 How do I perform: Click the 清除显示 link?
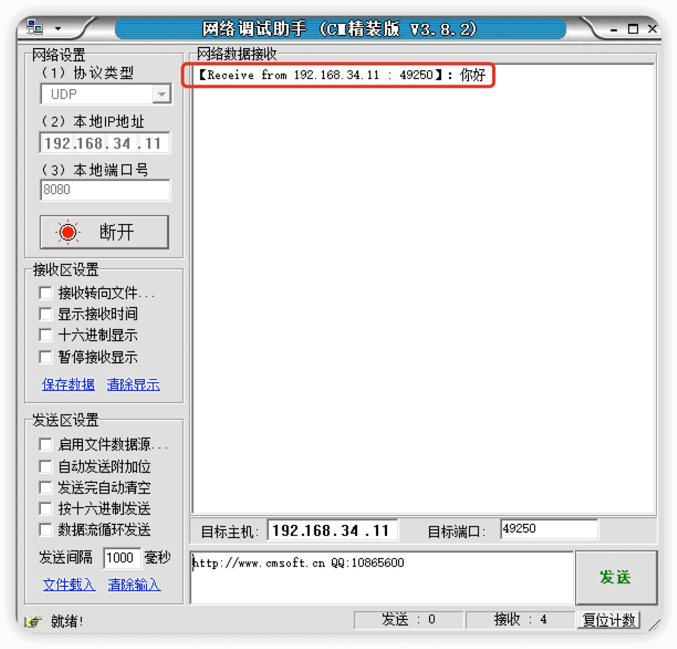(x=134, y=385)
